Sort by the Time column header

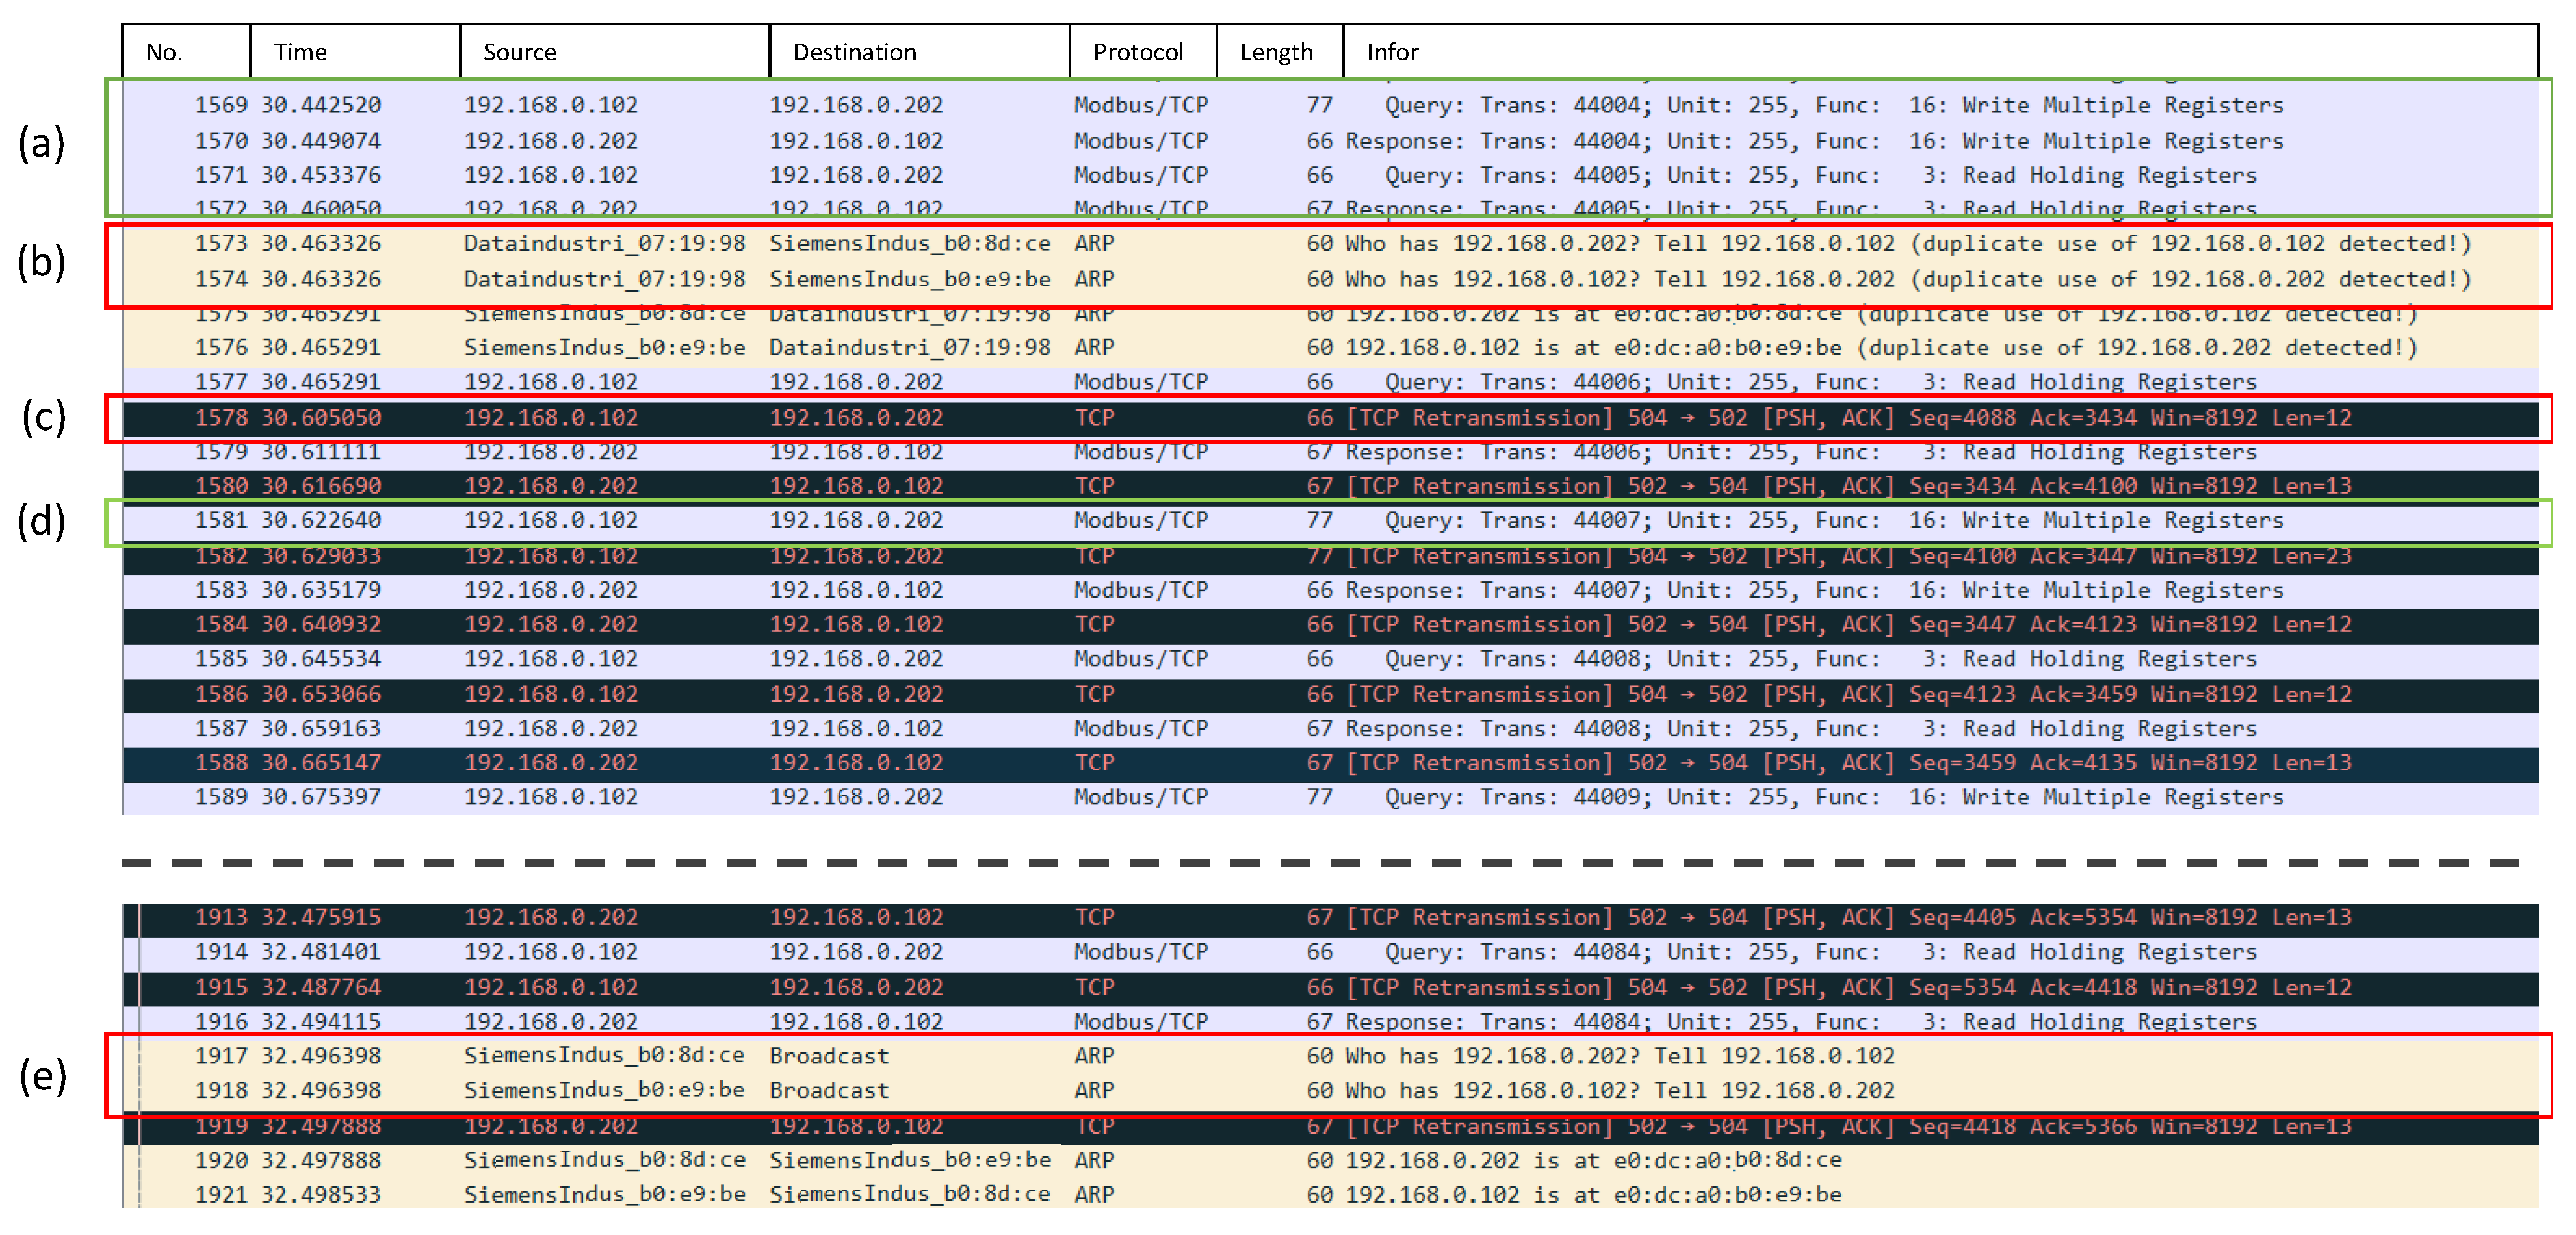coord(300,52)
